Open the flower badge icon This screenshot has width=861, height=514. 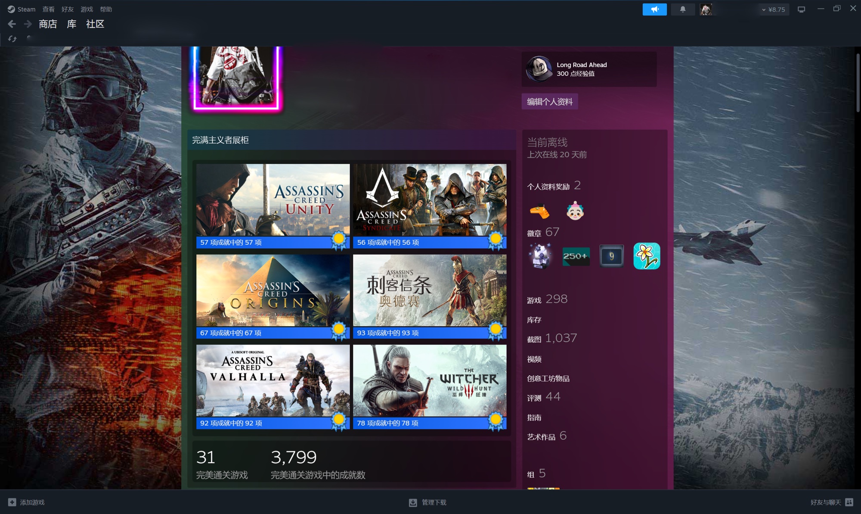tap(647, 256)
